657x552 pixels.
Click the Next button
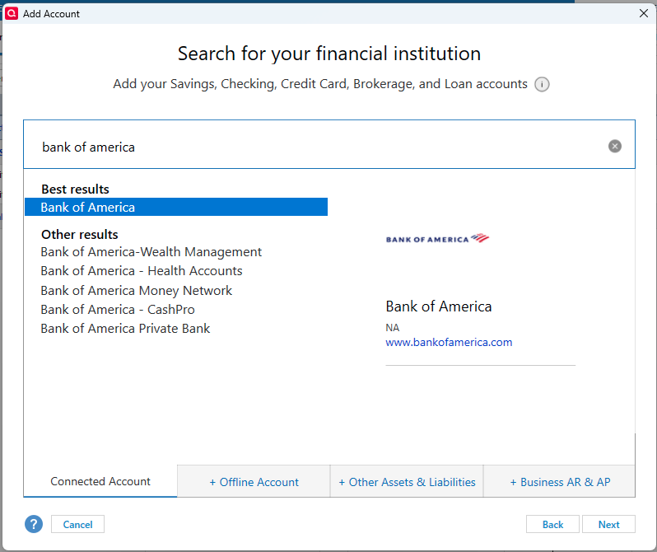(608, 524)
